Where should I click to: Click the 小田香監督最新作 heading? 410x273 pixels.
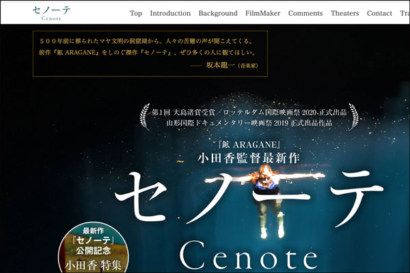click(x=248, y=158)
